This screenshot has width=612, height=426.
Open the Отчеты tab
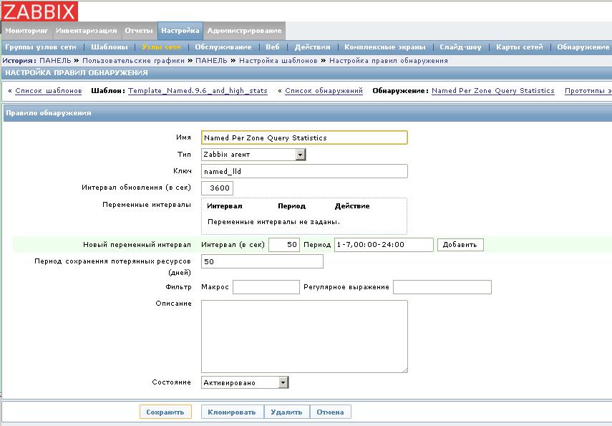(138, 31)
